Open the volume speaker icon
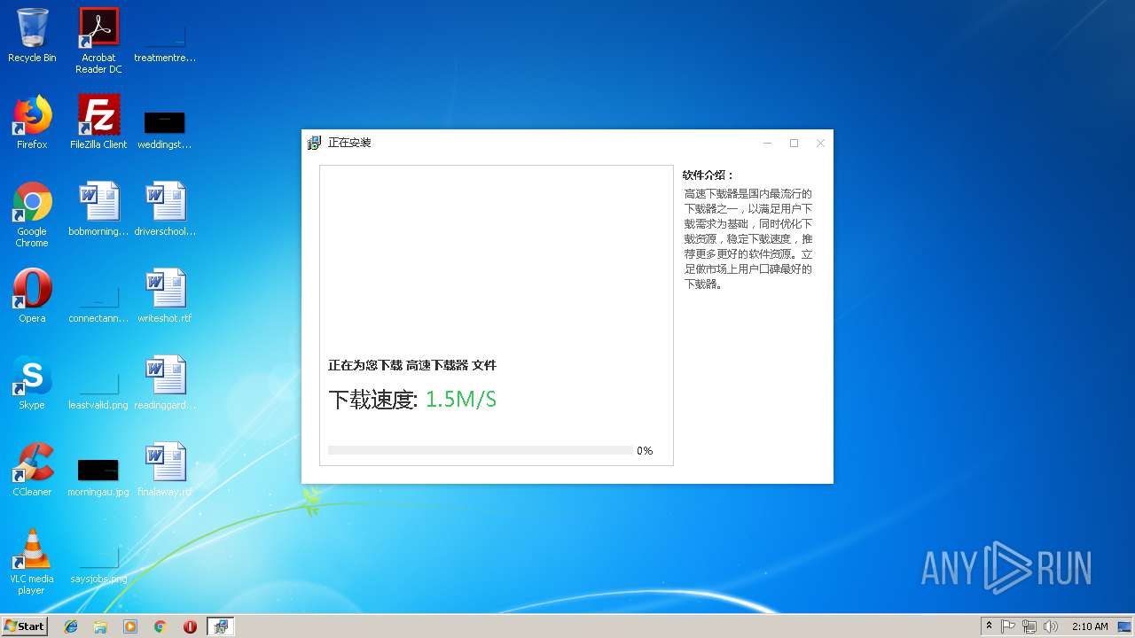This screenshot has width=1135, height=638. [1051, 626]
